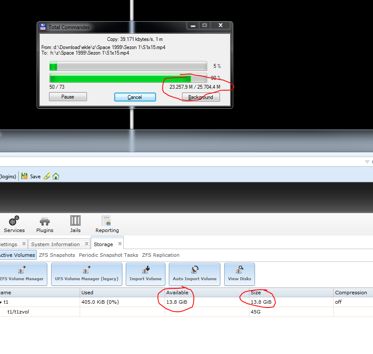Minimize the Total Commander dialog
Screen dimensions: 373x354
193,25
